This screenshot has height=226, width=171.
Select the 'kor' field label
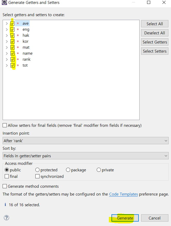(x=25, y=41)
